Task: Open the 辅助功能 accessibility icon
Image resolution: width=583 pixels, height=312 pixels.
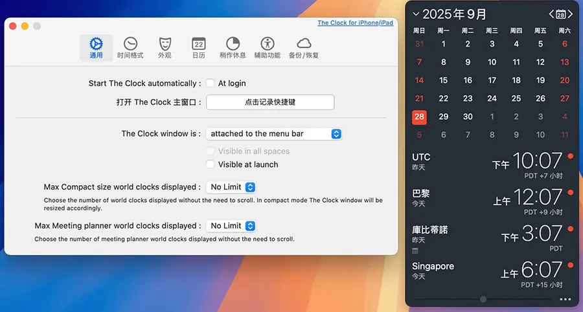Action: pos(267,47)
